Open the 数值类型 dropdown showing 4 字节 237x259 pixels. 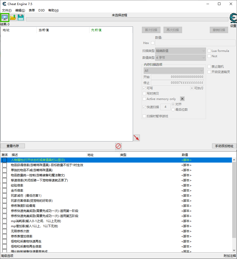pos(181,57)
